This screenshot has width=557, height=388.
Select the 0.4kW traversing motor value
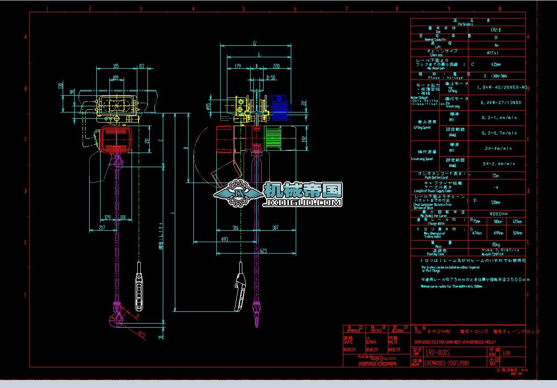(501, 103)
